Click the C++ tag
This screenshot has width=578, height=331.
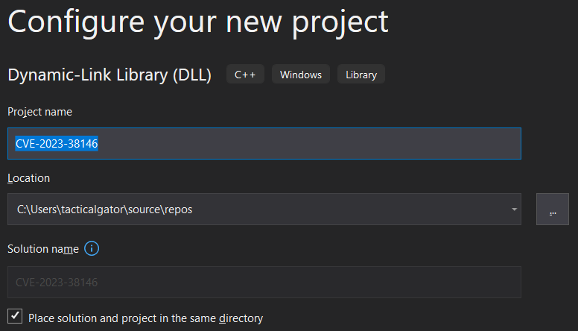[245, 74]
